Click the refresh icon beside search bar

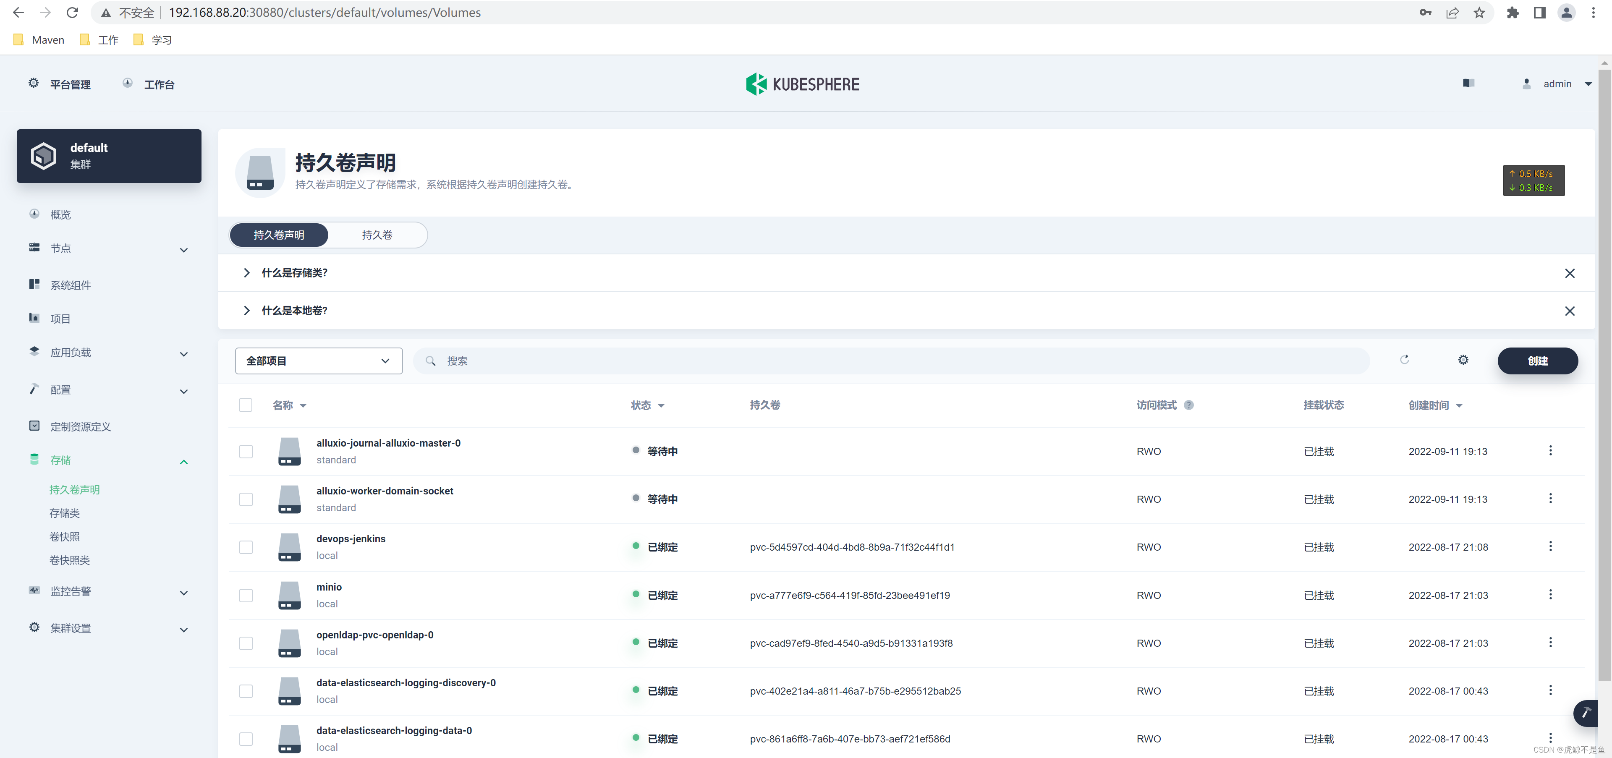pos(1404,360)
